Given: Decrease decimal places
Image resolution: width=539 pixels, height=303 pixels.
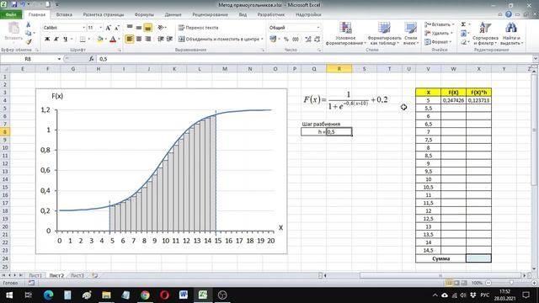Looking at the screenshot, I should point(317,40).
